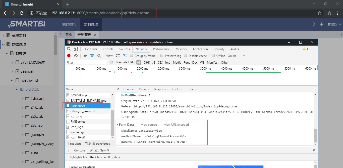The width and height of the screenshot is (343, 168).
Task: Bookmark this page with the star icon
Action: click(319, 13)
